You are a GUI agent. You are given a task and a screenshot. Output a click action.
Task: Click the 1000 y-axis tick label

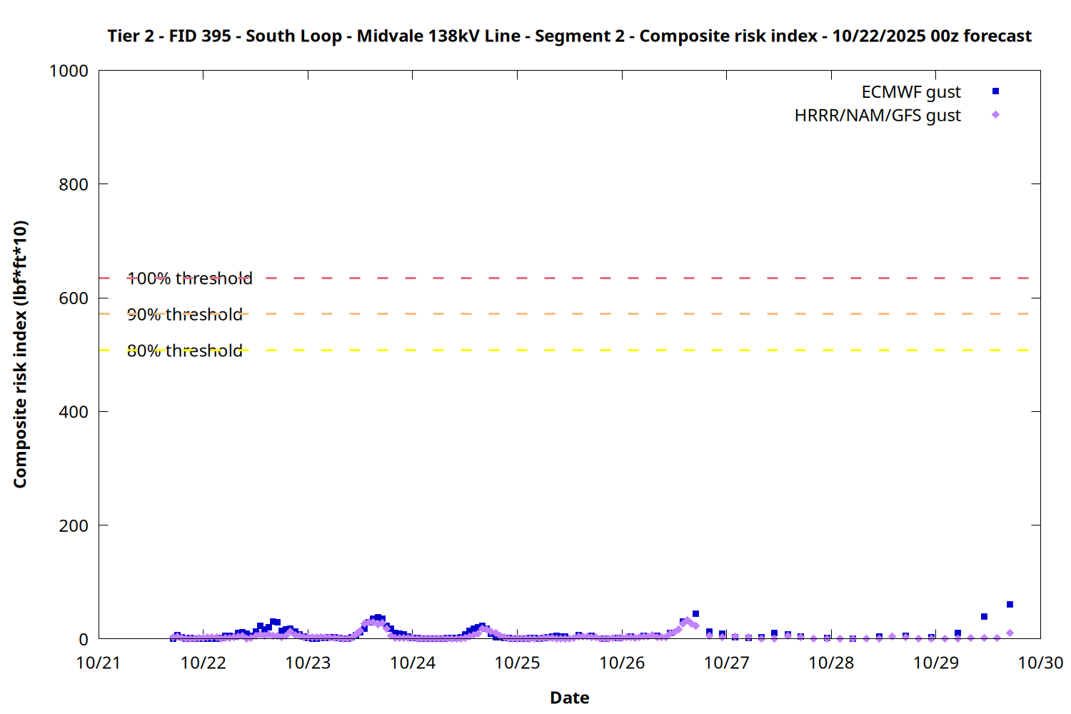click(69, 71)
